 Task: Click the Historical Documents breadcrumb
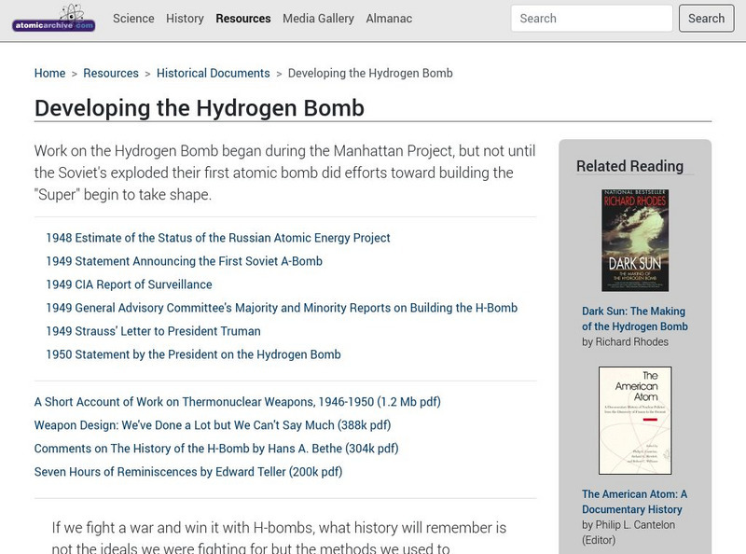(x=213, y=74)
